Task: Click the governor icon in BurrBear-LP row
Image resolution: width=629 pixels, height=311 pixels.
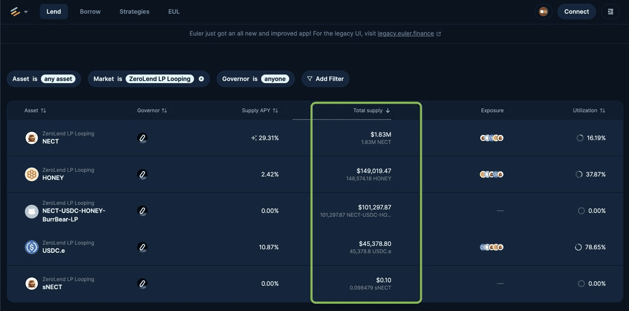Action: (x=142, y=210)
